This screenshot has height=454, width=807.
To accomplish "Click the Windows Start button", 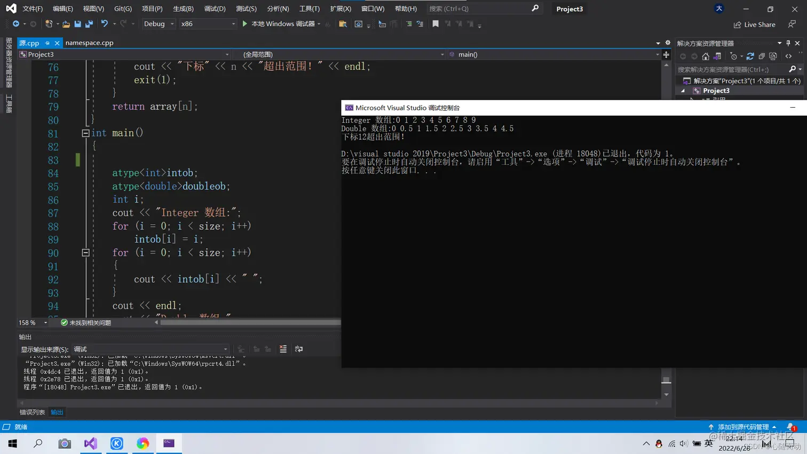I will (13, 443).
